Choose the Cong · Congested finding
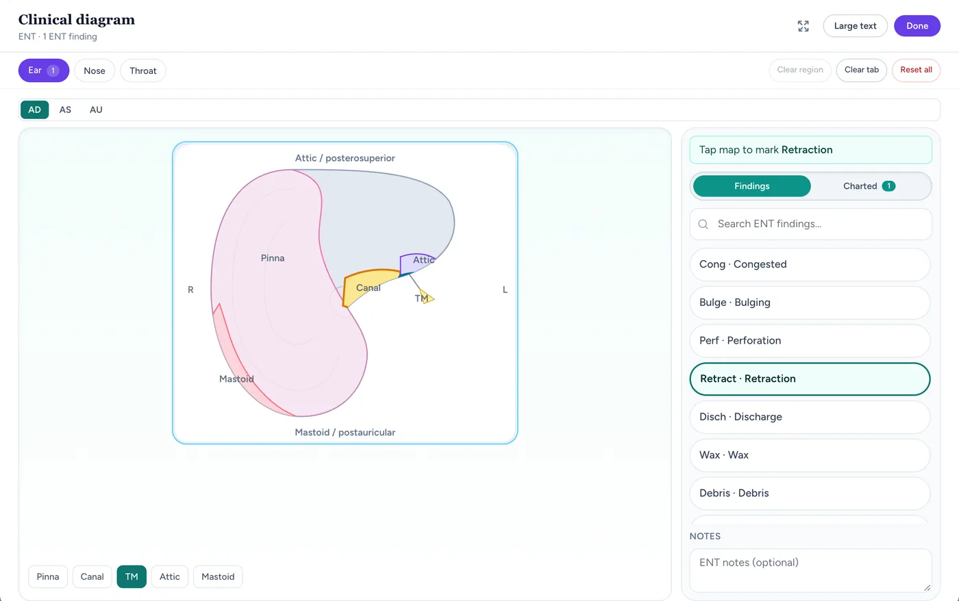The image size is (959, 601). point(810,264)
